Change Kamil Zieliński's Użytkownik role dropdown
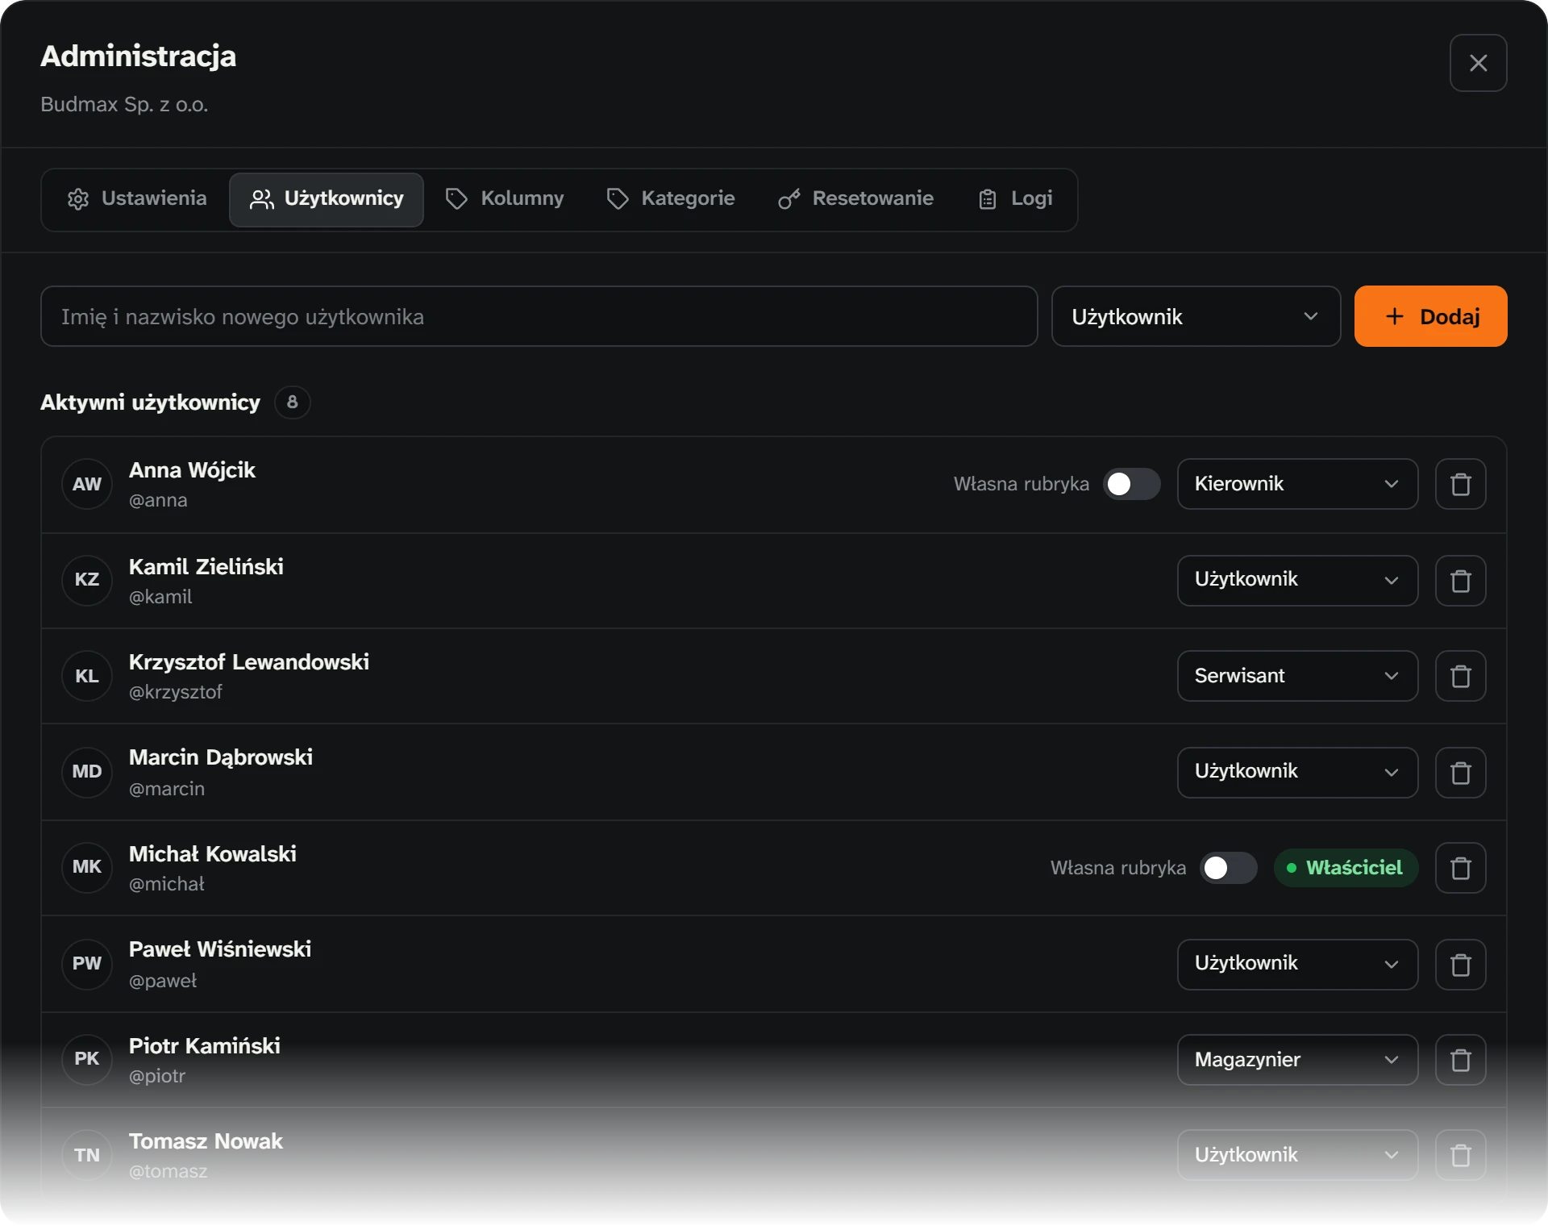Screen dimensions: 1548x1226 1297,580
